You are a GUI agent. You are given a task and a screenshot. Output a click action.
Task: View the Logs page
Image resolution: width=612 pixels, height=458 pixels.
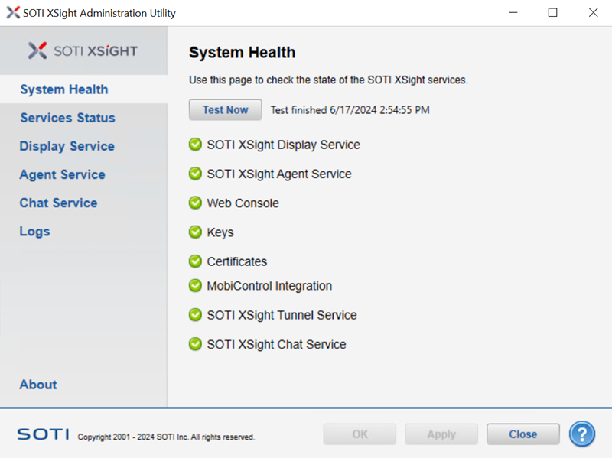(34, 232)
